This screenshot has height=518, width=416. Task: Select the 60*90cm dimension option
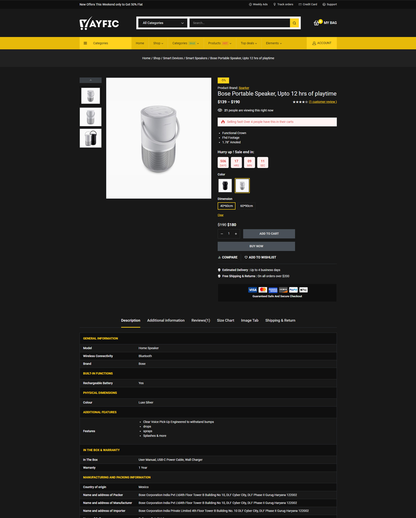247,206
